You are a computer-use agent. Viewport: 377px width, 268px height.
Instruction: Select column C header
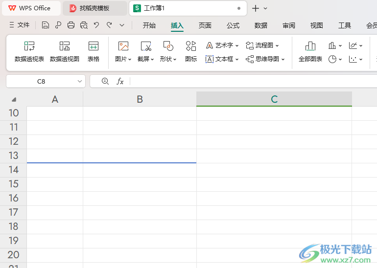274,99
